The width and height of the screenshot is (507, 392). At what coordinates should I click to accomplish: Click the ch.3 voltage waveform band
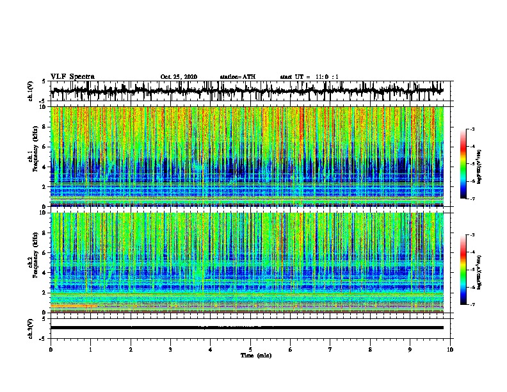tap(246, 328)
